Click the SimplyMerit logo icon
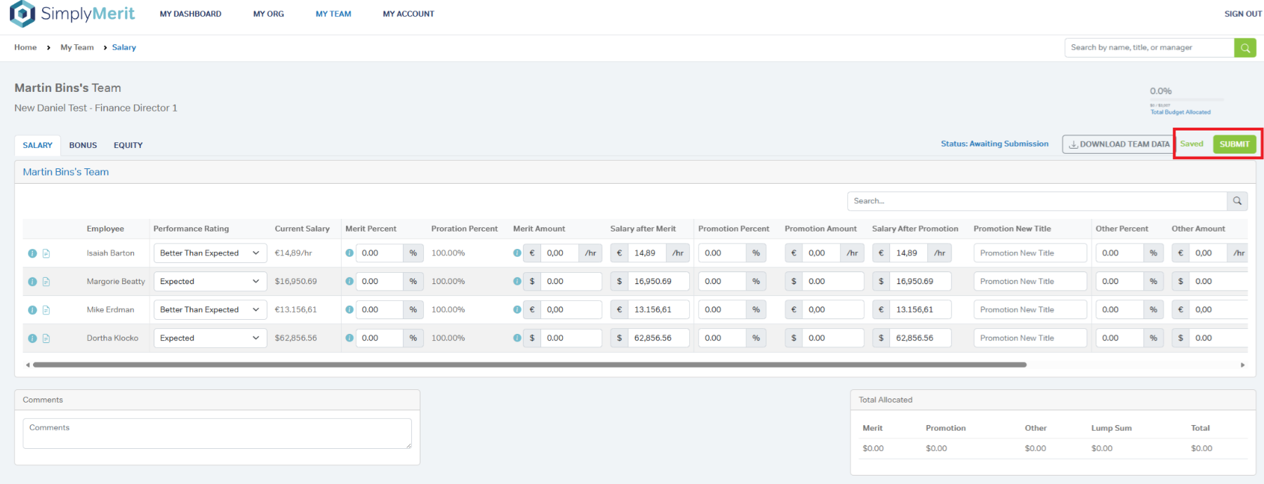The image size is (1264, 484). click(22, 13)
